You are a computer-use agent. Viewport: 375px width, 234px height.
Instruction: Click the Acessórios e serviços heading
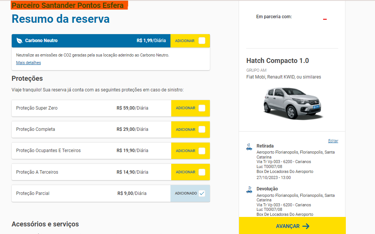(45, 224)
